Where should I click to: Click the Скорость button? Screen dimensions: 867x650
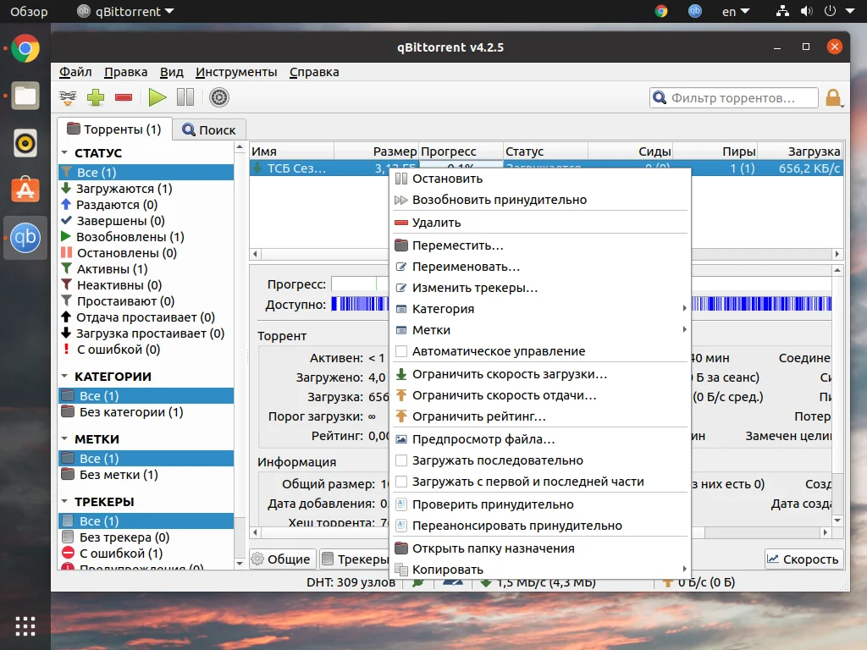[803, 559]
